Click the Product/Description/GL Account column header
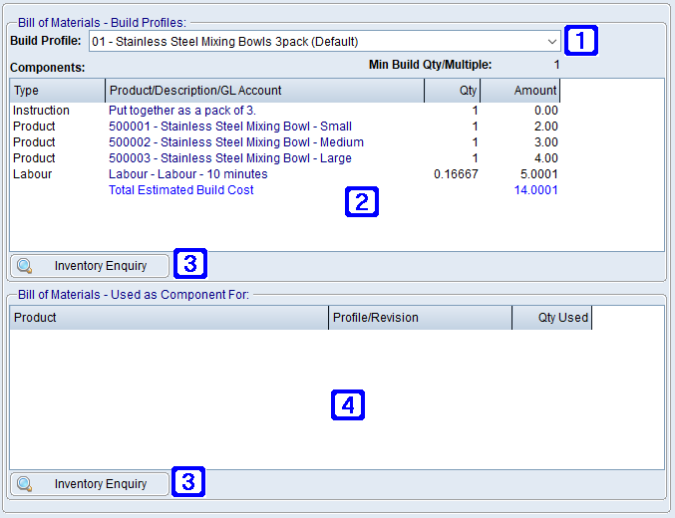This screenshot has width=675, height=518. pyautogui.click(x=265, y=91)
